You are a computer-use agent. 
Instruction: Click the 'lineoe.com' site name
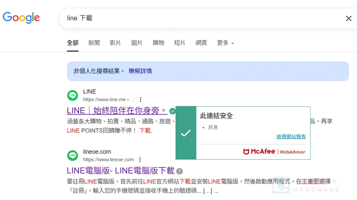(97, 152)
